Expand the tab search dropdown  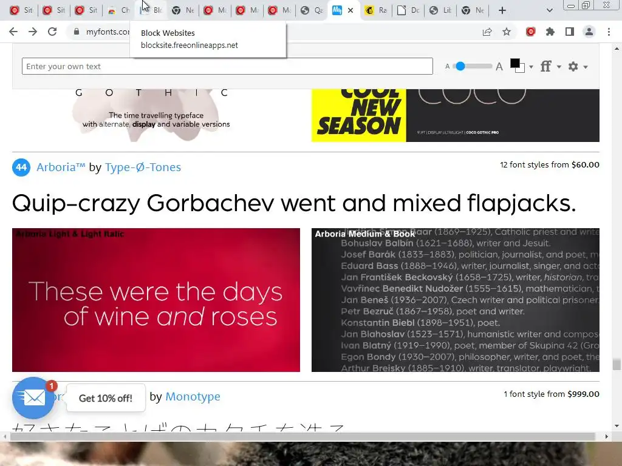(x=549, y=10)
